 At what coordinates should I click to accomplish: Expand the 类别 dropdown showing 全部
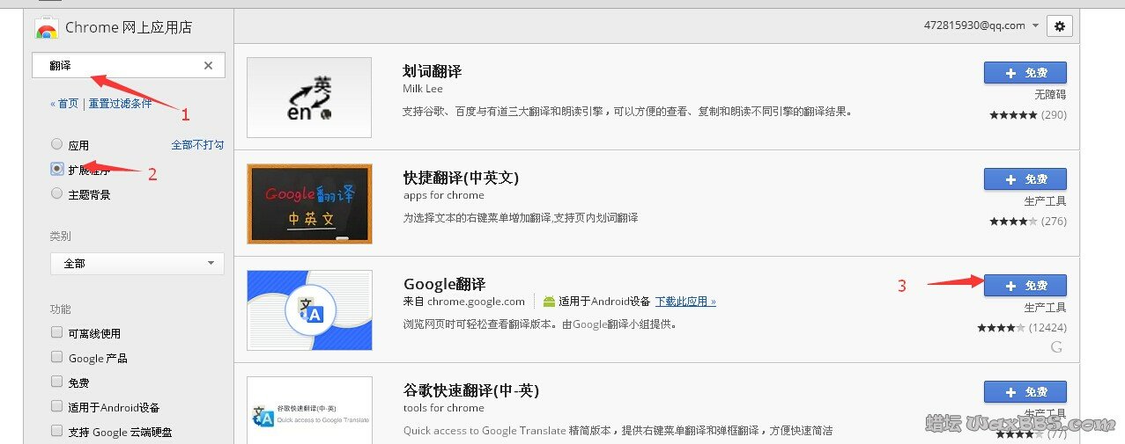pyautogui.click(x=137, y=263)
